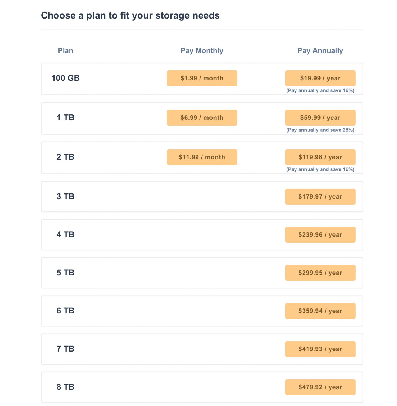Image resolution: width=397 pixels, height=406 pixels.
Task: Choose the $1.99 / month 100 GB plan
Action: pyautogui.click(x=202, y=78)
